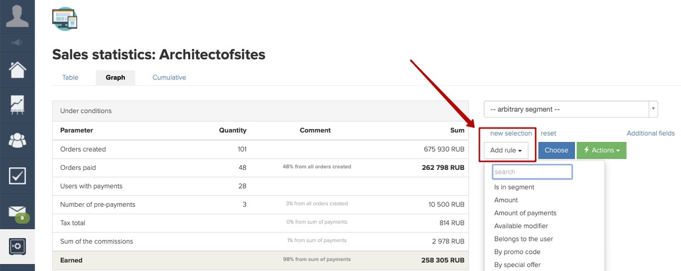
Task: Expand the arbitrary segment dropdown
Action: (x=571, y=109)
